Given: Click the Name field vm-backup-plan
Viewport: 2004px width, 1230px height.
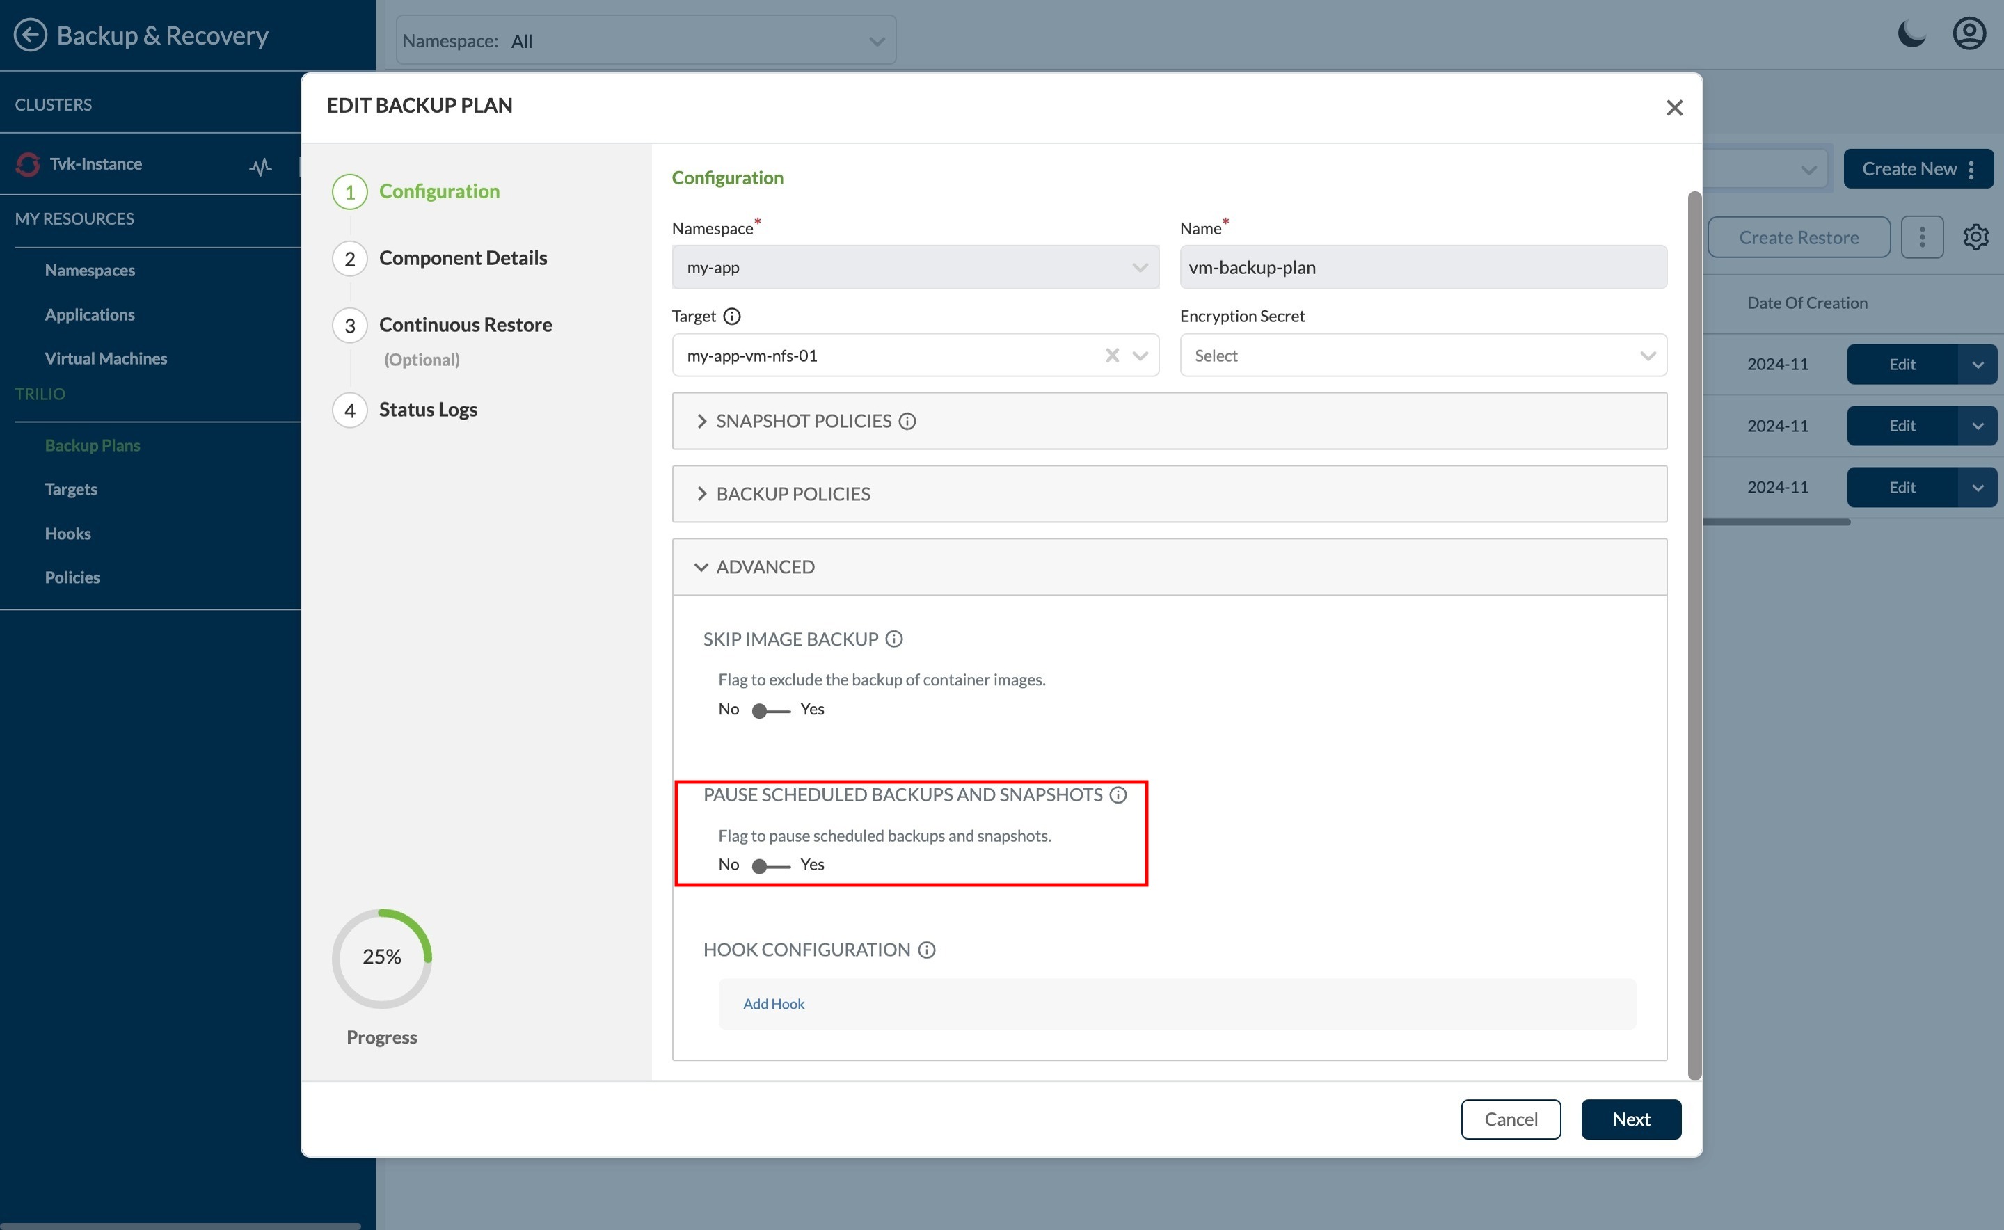Looking at the screenshot, I should tap(1422, 267).
